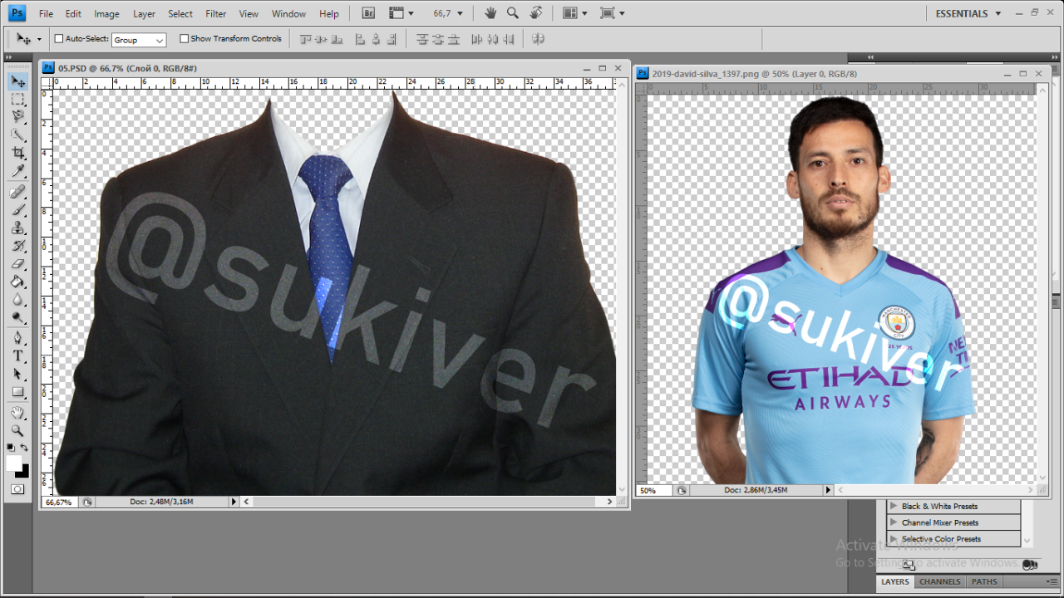Image resolution: width=1064 pixels, height=598 pixels.
Task: Toggle Quick Mask mode
Action: [x=17, y=489]
